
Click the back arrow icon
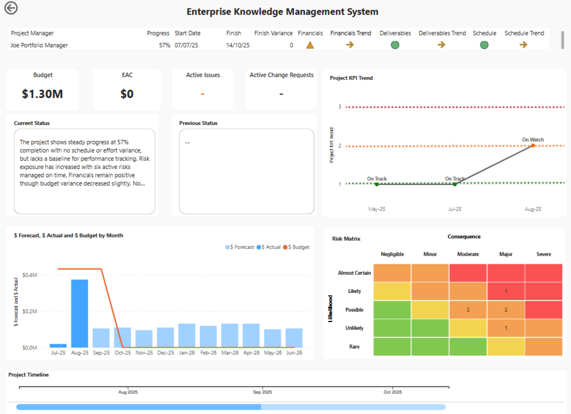point(11,8)
